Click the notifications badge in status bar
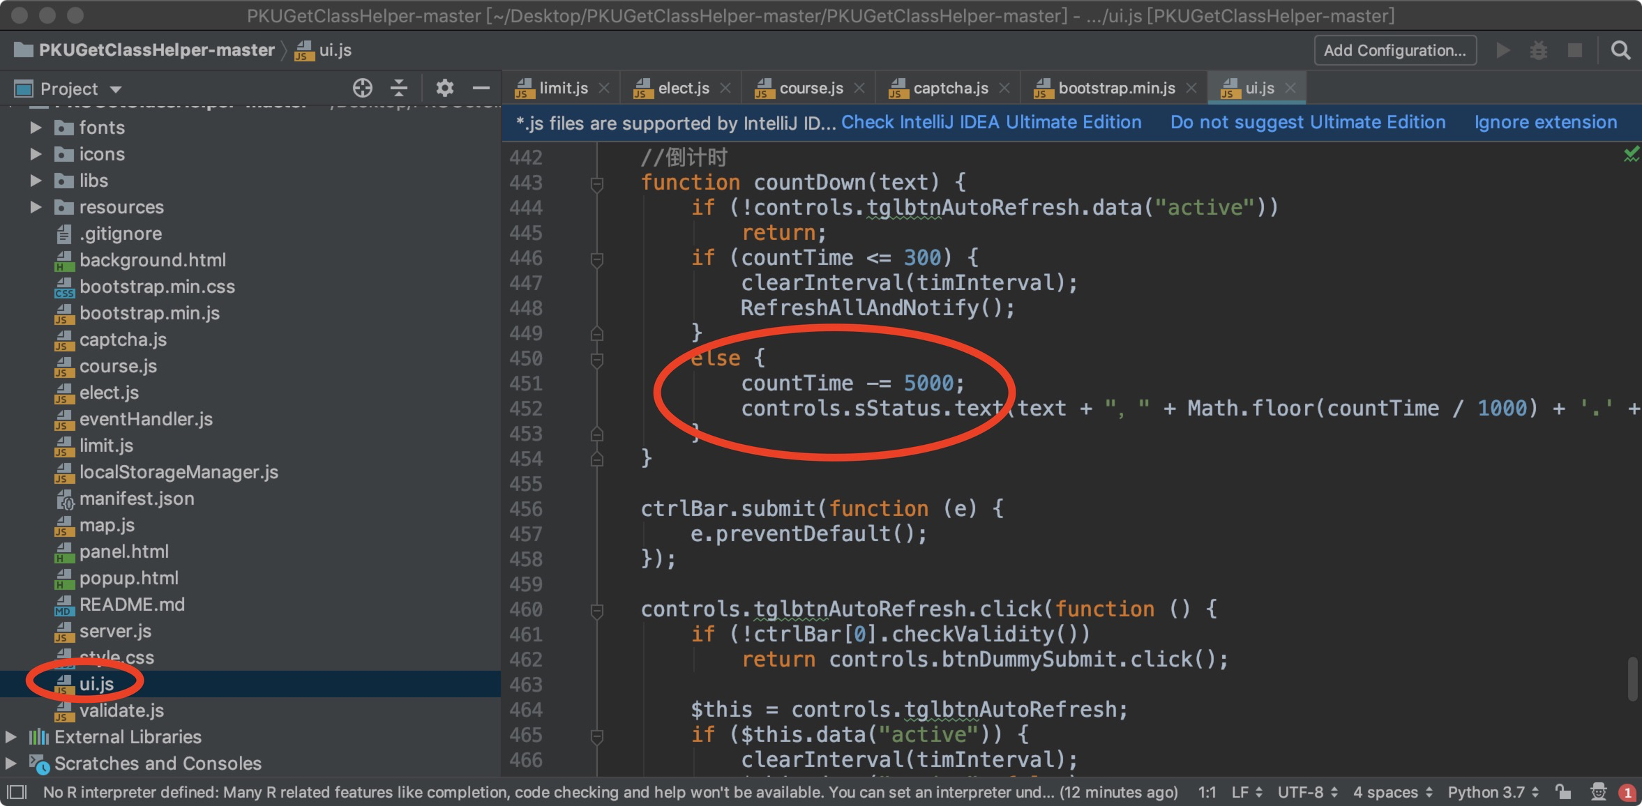1642x806 pixels. [x=1627, y=793]
